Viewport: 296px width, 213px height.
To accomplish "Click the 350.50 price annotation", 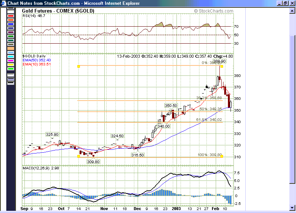I will tap(171, 106).
